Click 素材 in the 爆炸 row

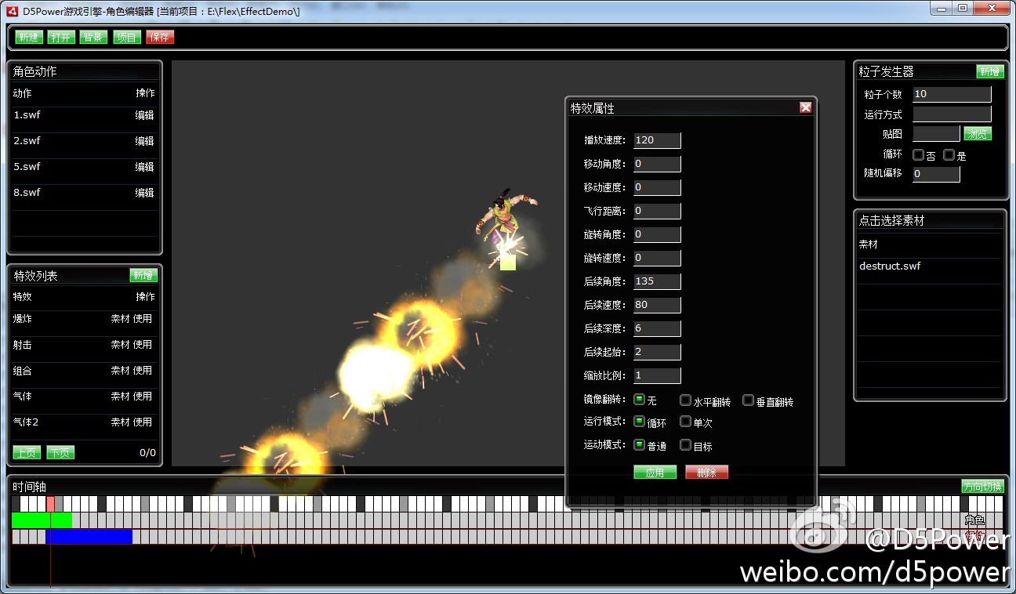120,319
